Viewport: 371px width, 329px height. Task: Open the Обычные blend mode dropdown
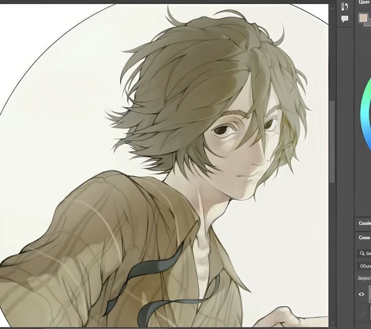364,266
